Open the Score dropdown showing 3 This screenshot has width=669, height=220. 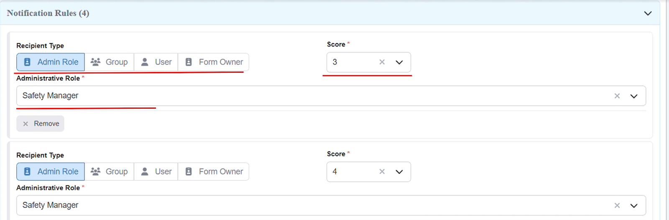click(399, 62)
